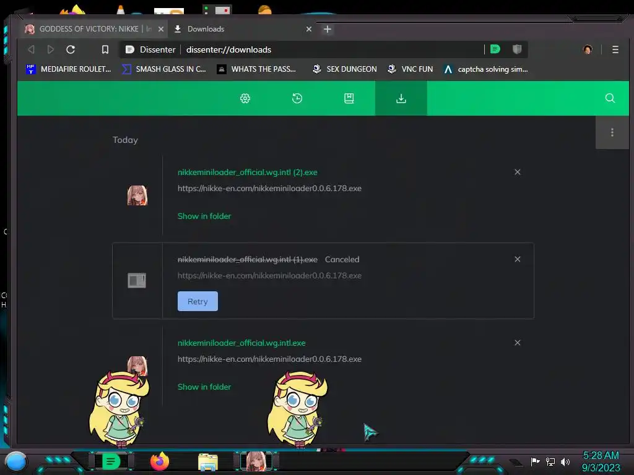This screenshot has width=634, height=475.
Task: Show the (2).exe file in folder
Action: [x=204, y=216]
